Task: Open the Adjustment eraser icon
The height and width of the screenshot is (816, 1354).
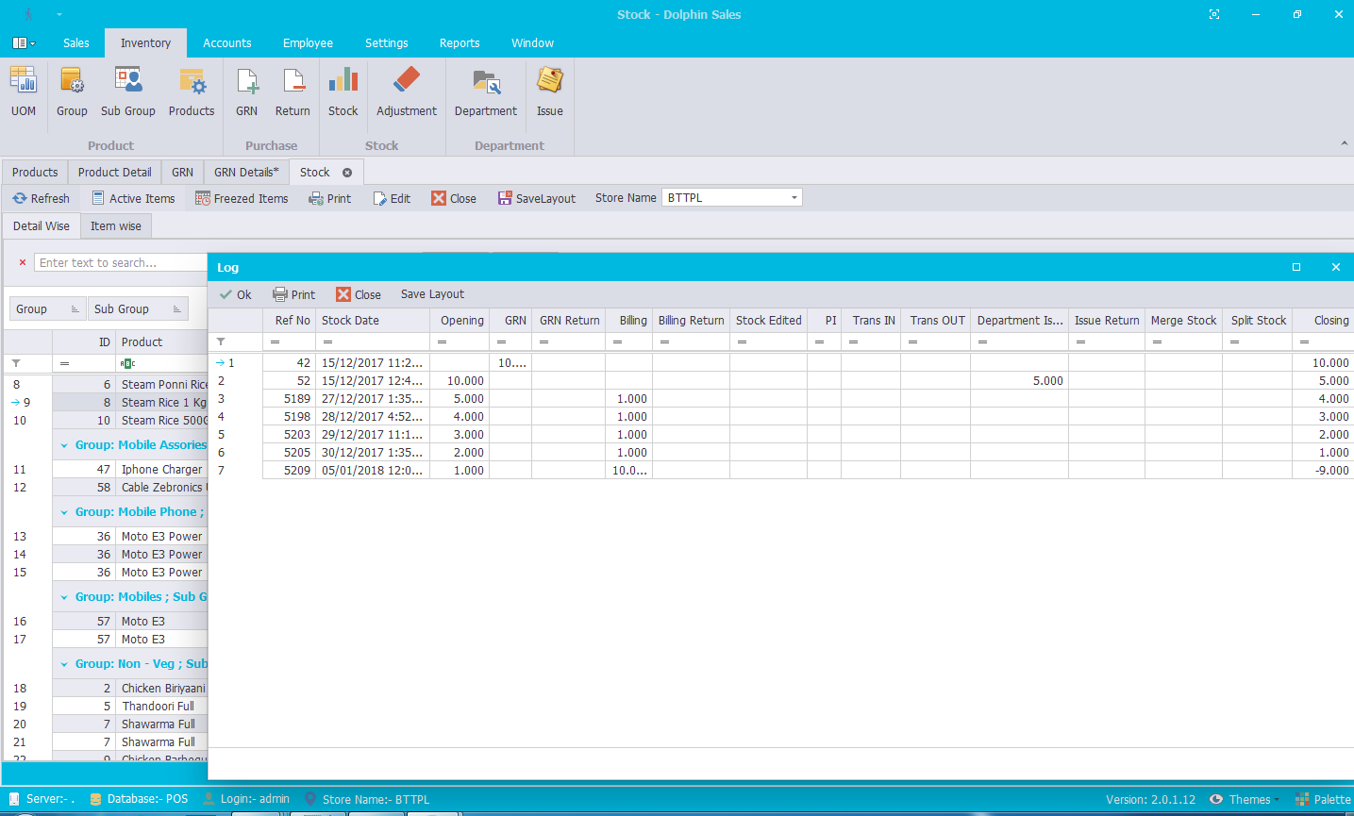Action: pyautogui.click(x=407, y=92)
